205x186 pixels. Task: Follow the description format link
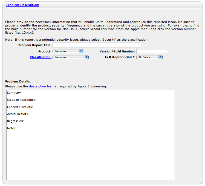pyautogui.click(x=43, y=86)
